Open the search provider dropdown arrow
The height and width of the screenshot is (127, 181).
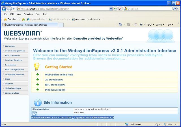[x=178, y=9]
